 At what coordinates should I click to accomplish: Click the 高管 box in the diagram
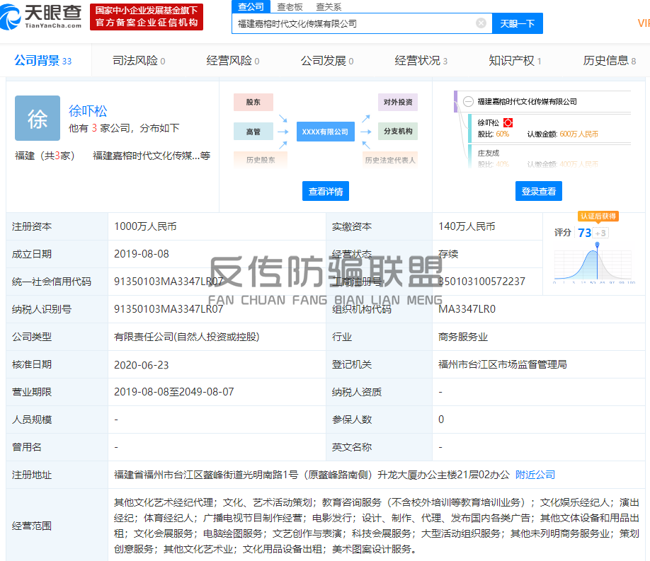pos(253,132)
